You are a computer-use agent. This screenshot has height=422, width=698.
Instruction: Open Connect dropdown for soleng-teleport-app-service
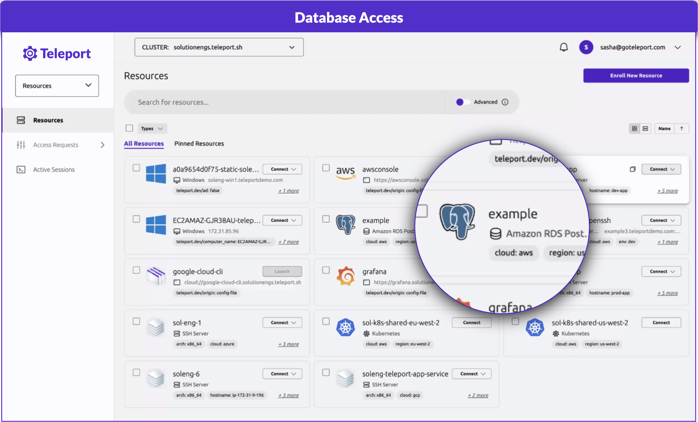pos(472,374)
